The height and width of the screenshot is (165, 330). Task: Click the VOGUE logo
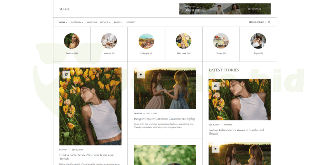pos(64,9)
